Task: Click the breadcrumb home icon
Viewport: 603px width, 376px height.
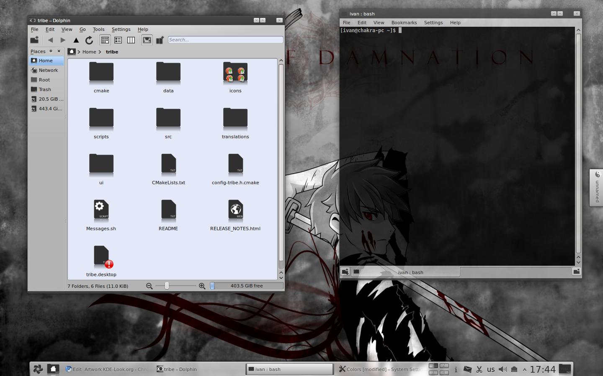Action: (x=72, y=51)
